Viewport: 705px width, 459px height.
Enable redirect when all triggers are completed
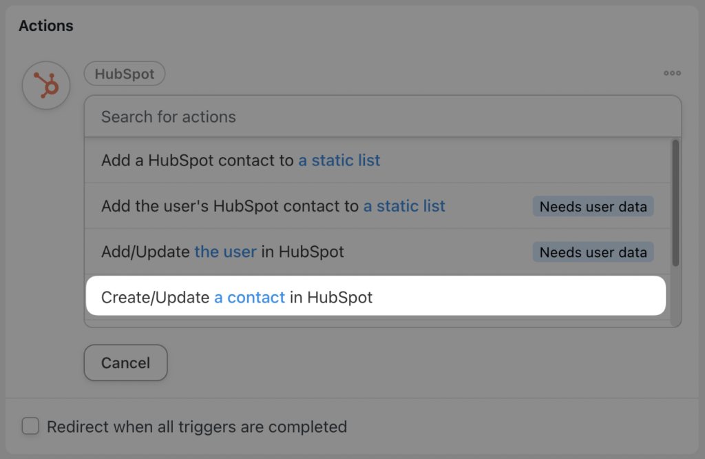[x=30, y=426]
